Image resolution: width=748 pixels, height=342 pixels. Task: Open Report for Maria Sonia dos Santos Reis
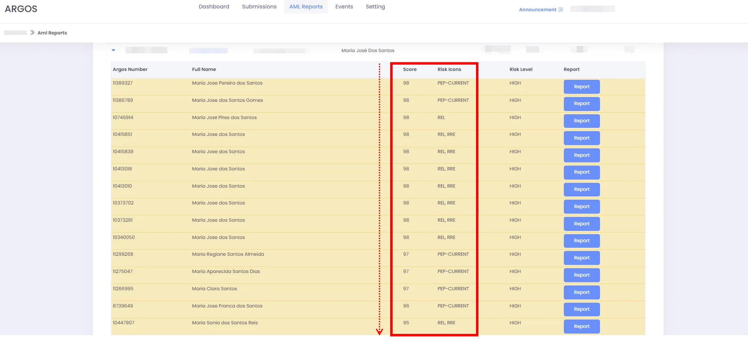tap(582, 327)
